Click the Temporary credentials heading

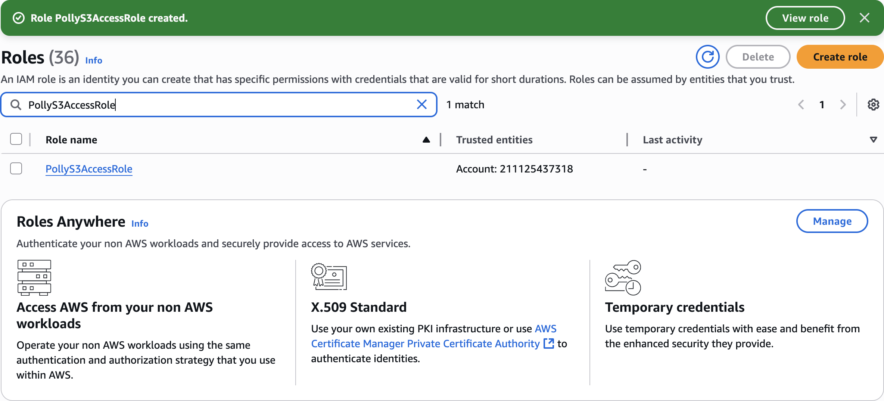coord(675,307)
